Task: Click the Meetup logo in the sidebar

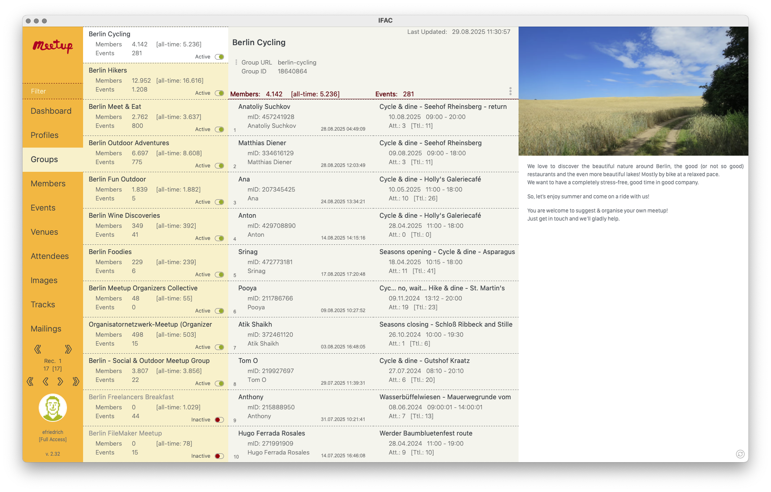Action: click(53, 46)
